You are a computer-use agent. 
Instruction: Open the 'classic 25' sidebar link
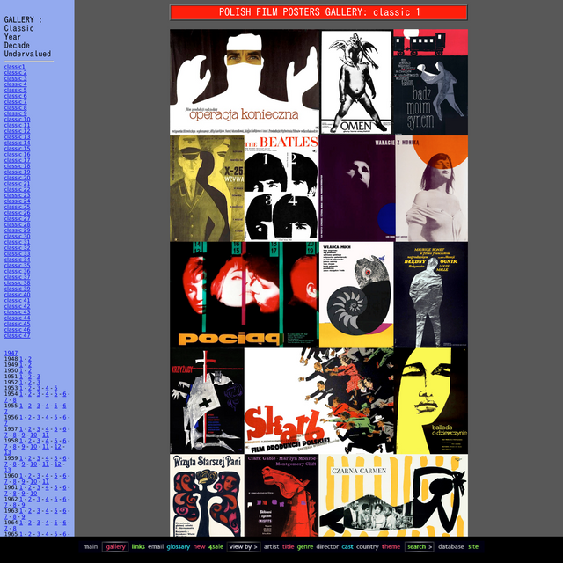pyautogui.click(x=18, y=207)
